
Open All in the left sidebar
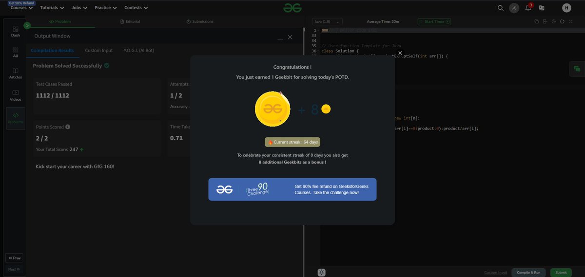pos(16,53)
